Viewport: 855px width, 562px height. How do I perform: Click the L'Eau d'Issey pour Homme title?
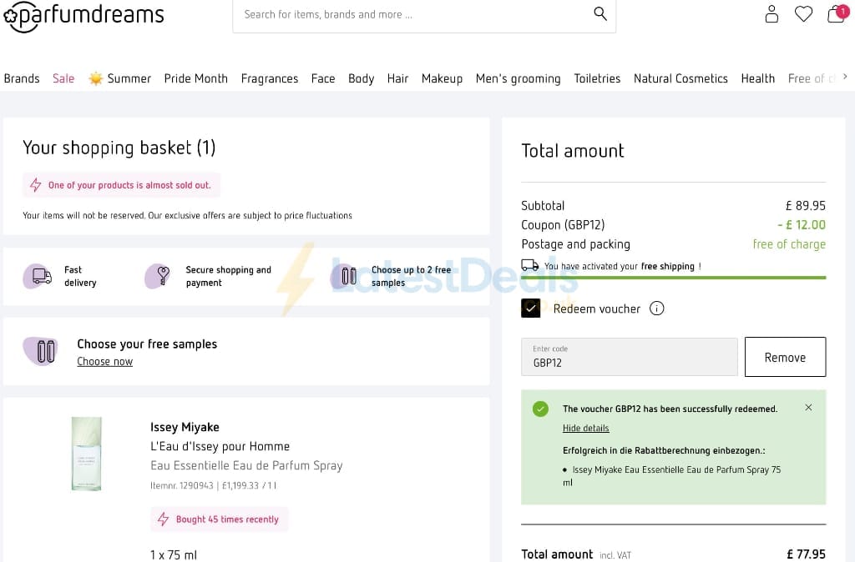(x=220, y=446)
